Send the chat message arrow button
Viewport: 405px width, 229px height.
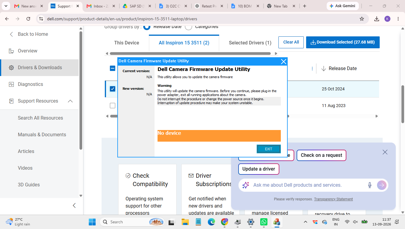coord(382,185)
